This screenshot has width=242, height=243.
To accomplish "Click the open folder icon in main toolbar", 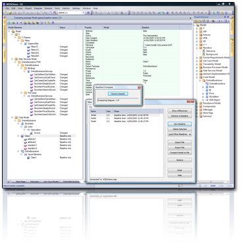I will click(x=10, y=13).
